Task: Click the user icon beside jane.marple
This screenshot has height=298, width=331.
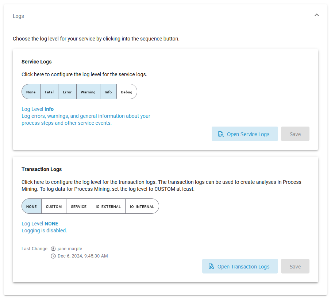Action: click(x=53, y=249)
